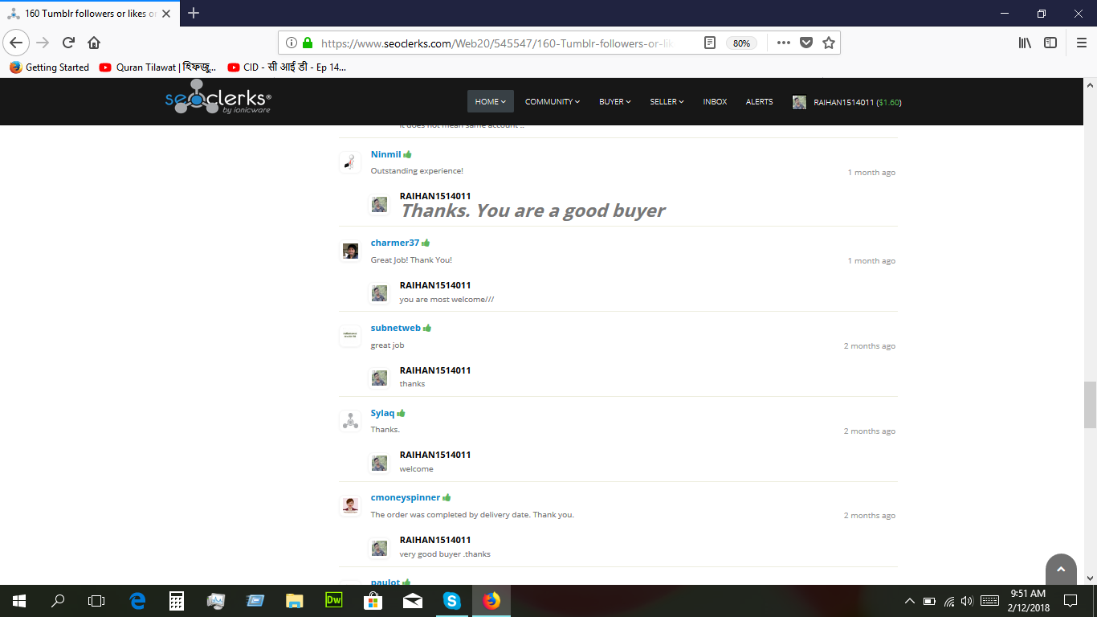
Task: Reset zoom via the 80% indicator
Action: pos(740,43)
